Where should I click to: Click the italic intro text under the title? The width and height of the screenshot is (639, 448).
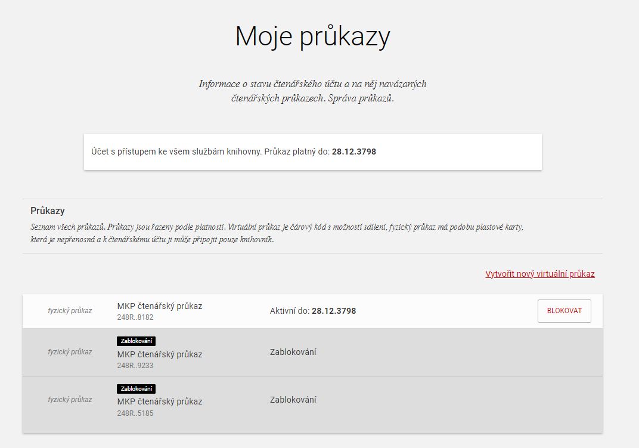[x=312, y=91]
